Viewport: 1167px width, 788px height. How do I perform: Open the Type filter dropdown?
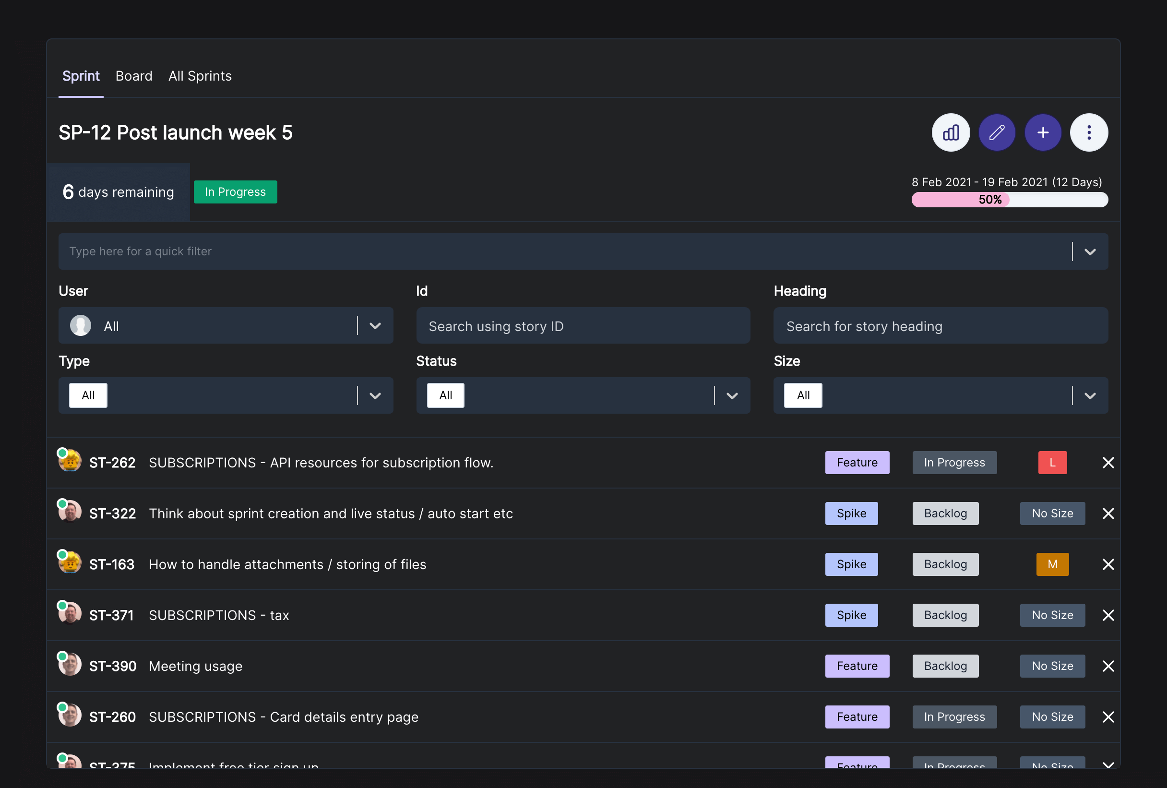(375, 396)
